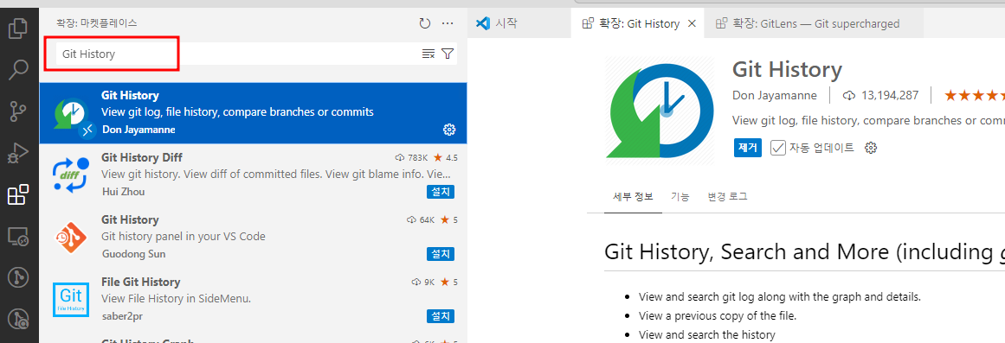
Task: Refresh the extensions marketplace list
Action: coord(424,23)
